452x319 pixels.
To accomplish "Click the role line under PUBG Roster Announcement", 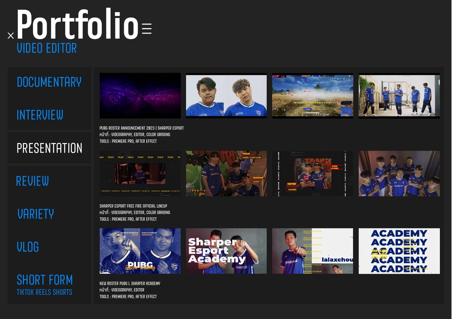I will tap(135, 135).
